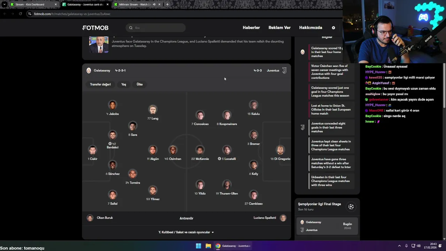Click Luciano Spalletti coach name
The width and height of the screenshot is (446, 251).
pyautogui.click(x=265, y=218)
